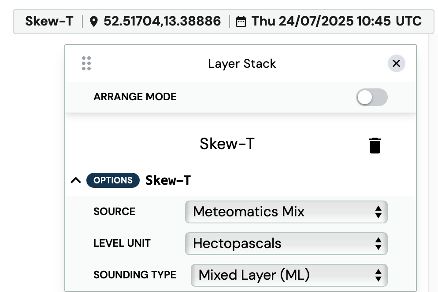The width and height of the screenshot is (438, 292).
Task: Delete the Skew-T layer with trash icon
Action: [375, 145]
